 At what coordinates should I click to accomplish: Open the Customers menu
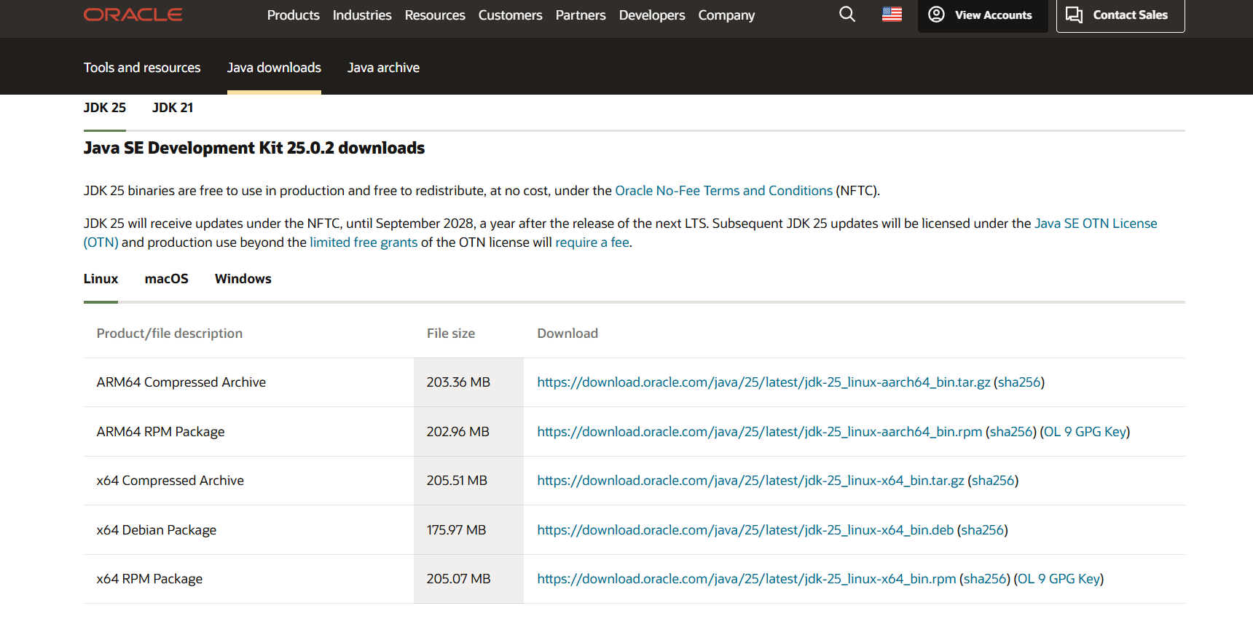510,15
